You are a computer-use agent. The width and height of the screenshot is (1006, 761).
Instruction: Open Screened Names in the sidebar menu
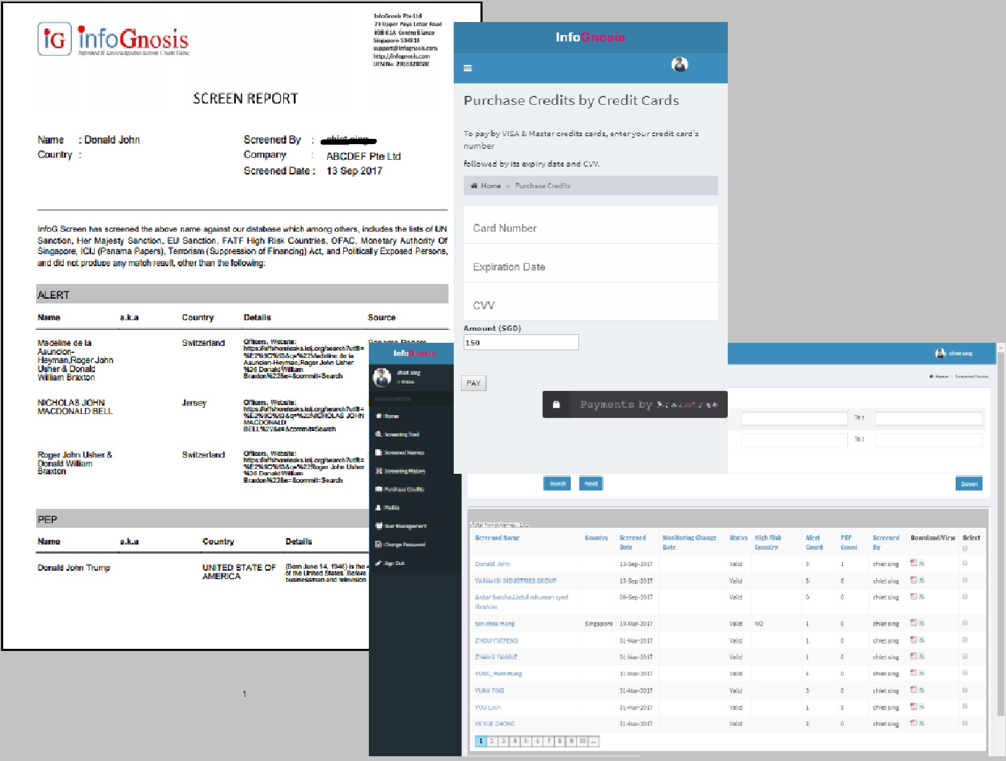(404, 452)
